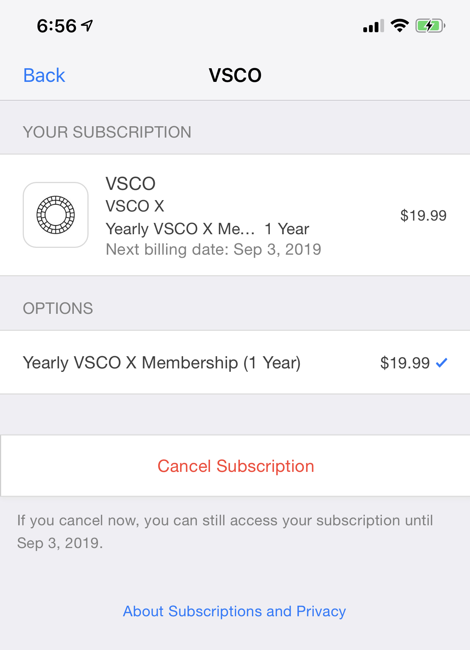Go back using the Back button

pos(44,75)
